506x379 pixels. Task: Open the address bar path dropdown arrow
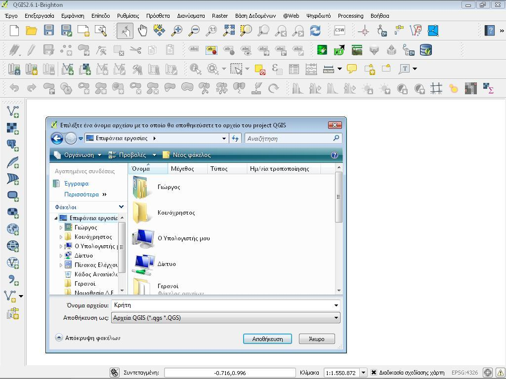tap(224, 139)
